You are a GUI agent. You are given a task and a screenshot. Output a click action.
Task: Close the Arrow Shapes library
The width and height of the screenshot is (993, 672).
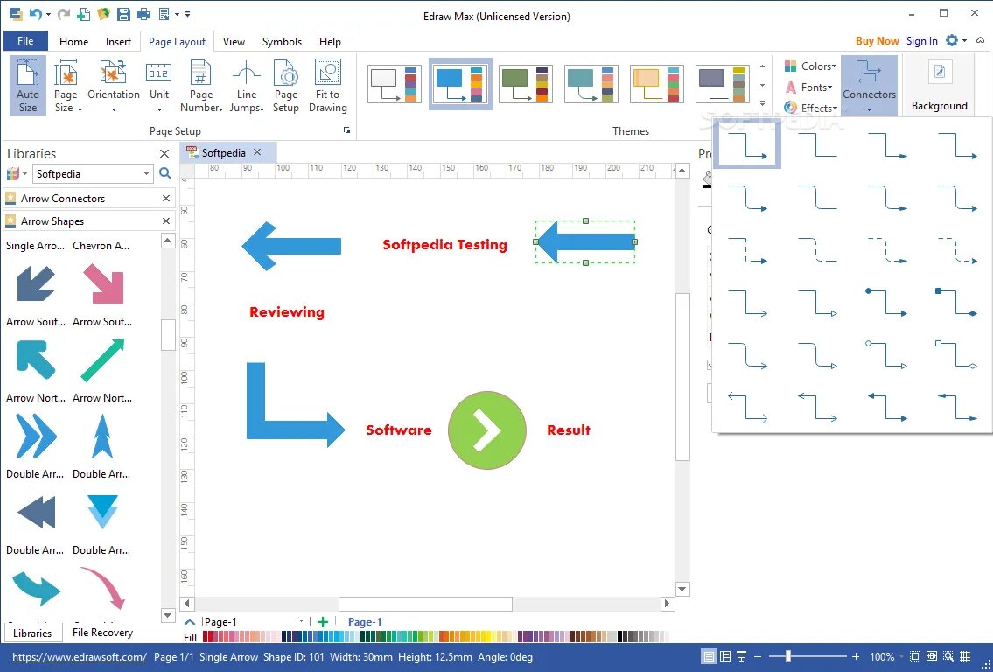(x=166, y=221)
